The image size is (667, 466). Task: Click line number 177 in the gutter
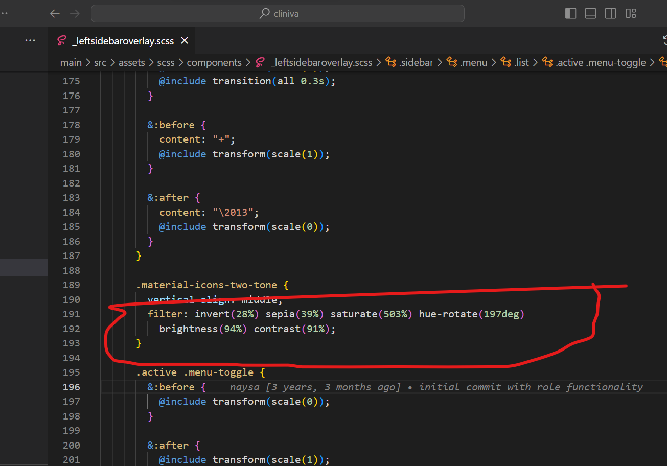tap(71, 110)
